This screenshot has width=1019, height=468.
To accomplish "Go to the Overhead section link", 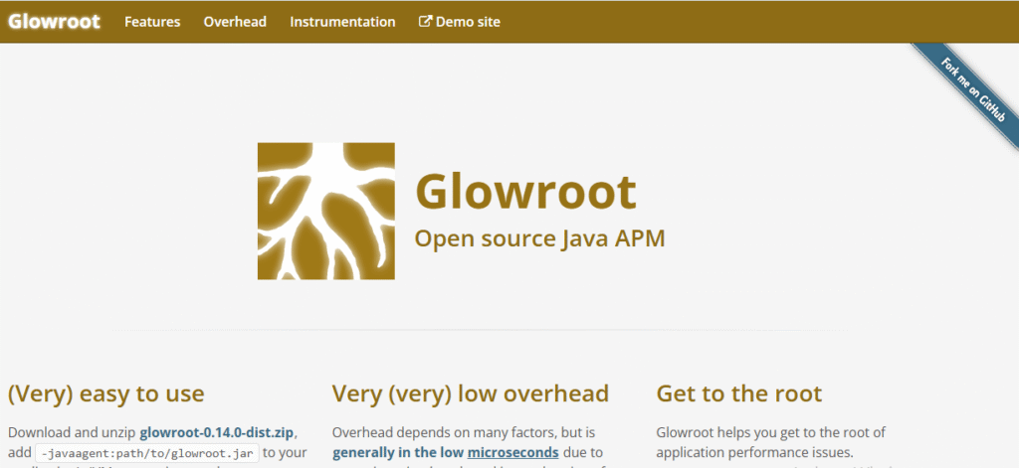I will [235, 22].
